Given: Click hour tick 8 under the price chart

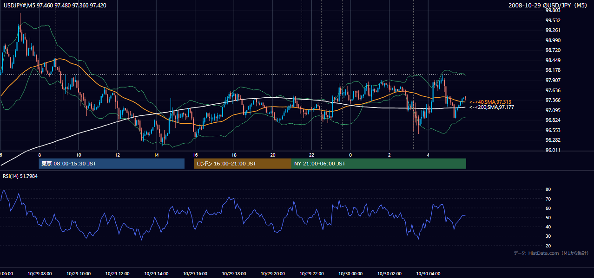Looking at the screenshot, I should [40, 155].
